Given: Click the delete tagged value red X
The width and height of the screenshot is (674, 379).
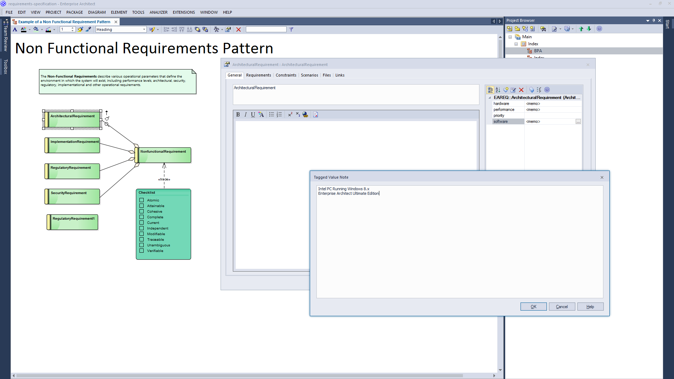Looking at the screenshot, I should (x=521, y=90).
